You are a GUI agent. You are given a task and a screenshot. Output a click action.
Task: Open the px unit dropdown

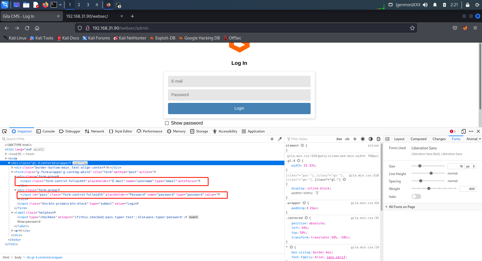(x=471, y=166)
